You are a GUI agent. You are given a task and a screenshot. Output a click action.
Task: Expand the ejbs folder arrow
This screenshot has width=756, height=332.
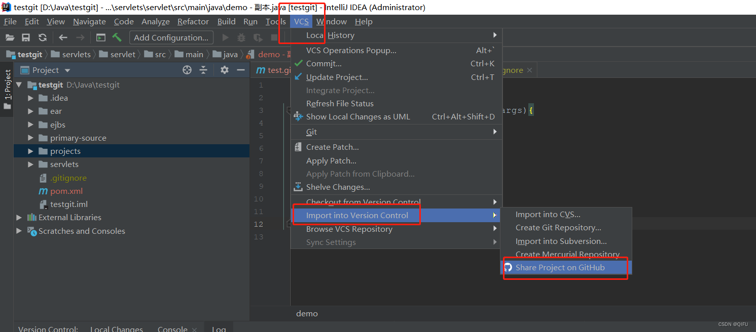click(x=30, y=124)
